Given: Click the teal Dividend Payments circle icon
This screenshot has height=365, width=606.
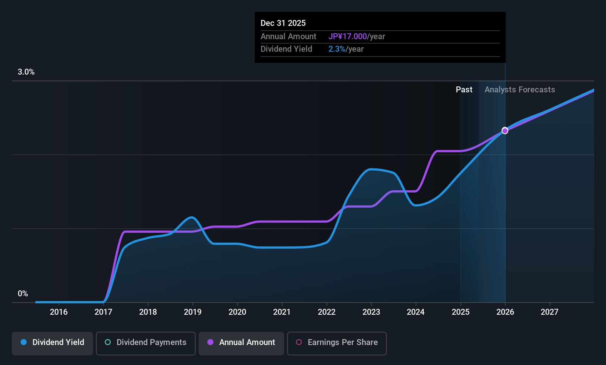Looking at the screenshot, I should (108, 342).
